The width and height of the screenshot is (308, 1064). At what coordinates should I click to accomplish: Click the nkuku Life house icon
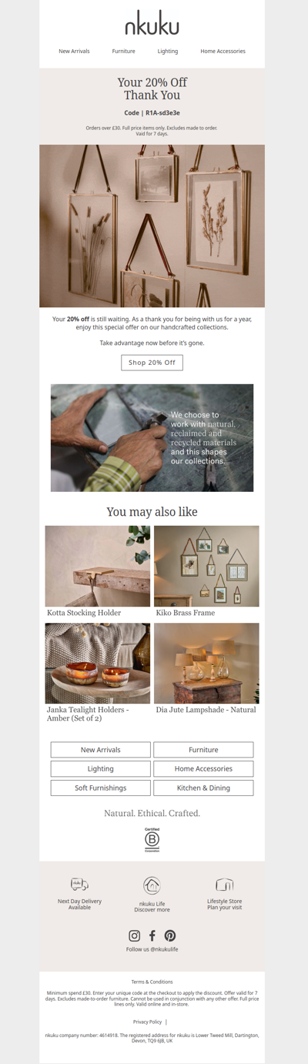[152, 885]
